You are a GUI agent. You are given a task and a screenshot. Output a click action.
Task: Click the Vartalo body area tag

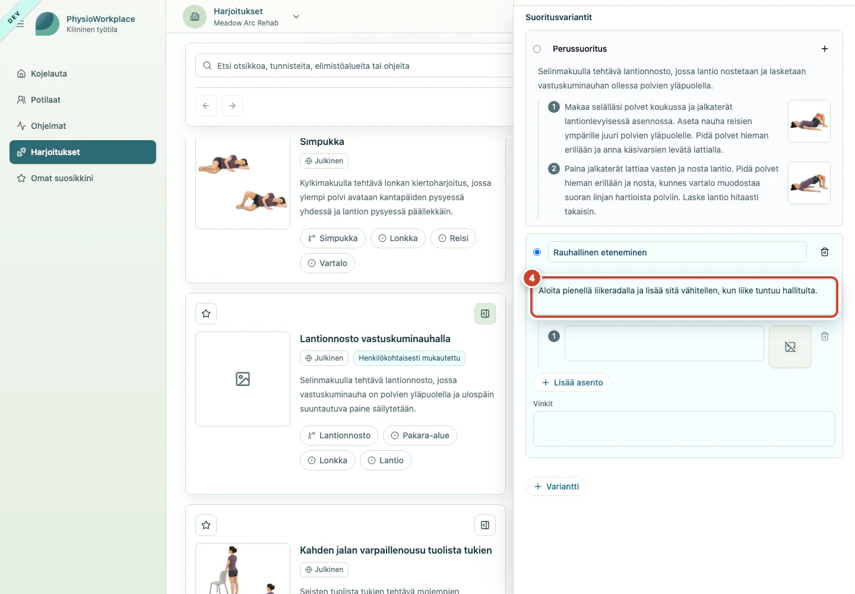point(327,263)
